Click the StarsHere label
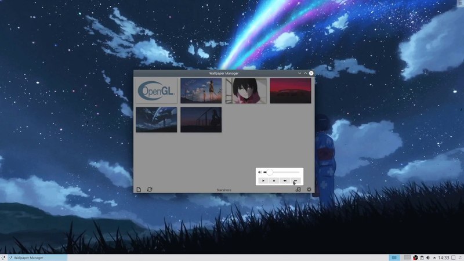Image resolution: width=464 pixels, height=261 pixels. tap(224, 190)
